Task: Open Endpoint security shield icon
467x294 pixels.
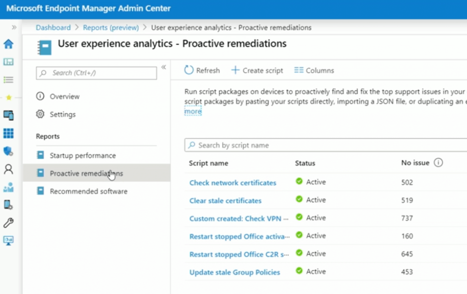Action: coord(8,151)
